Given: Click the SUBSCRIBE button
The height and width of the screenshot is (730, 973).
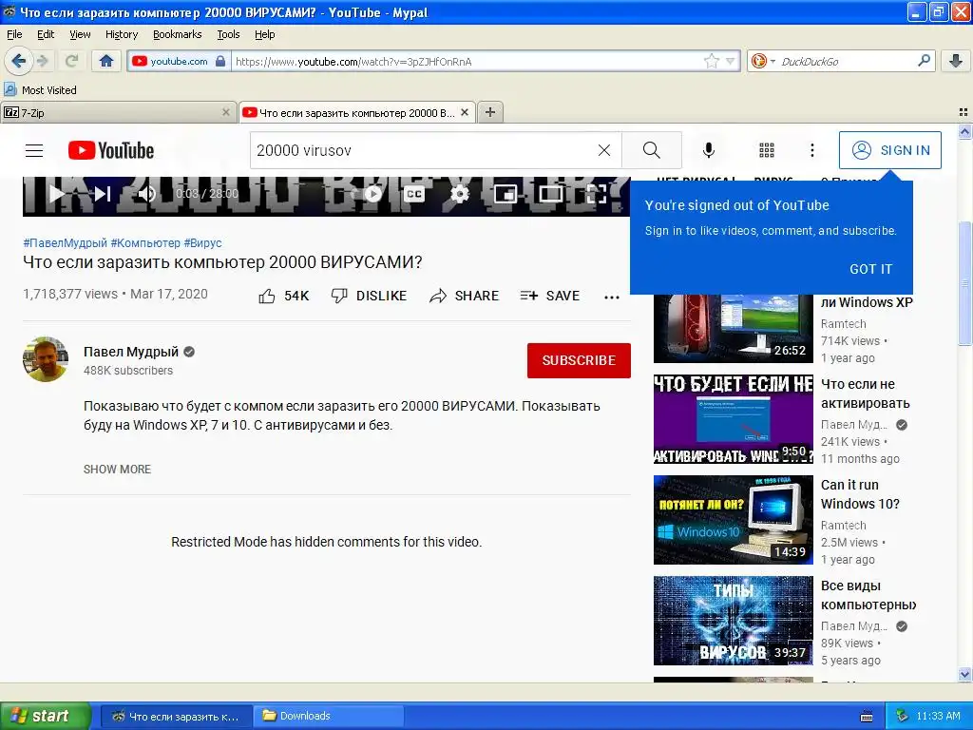Looking at the screenshot, I should (x=579, y=360).
